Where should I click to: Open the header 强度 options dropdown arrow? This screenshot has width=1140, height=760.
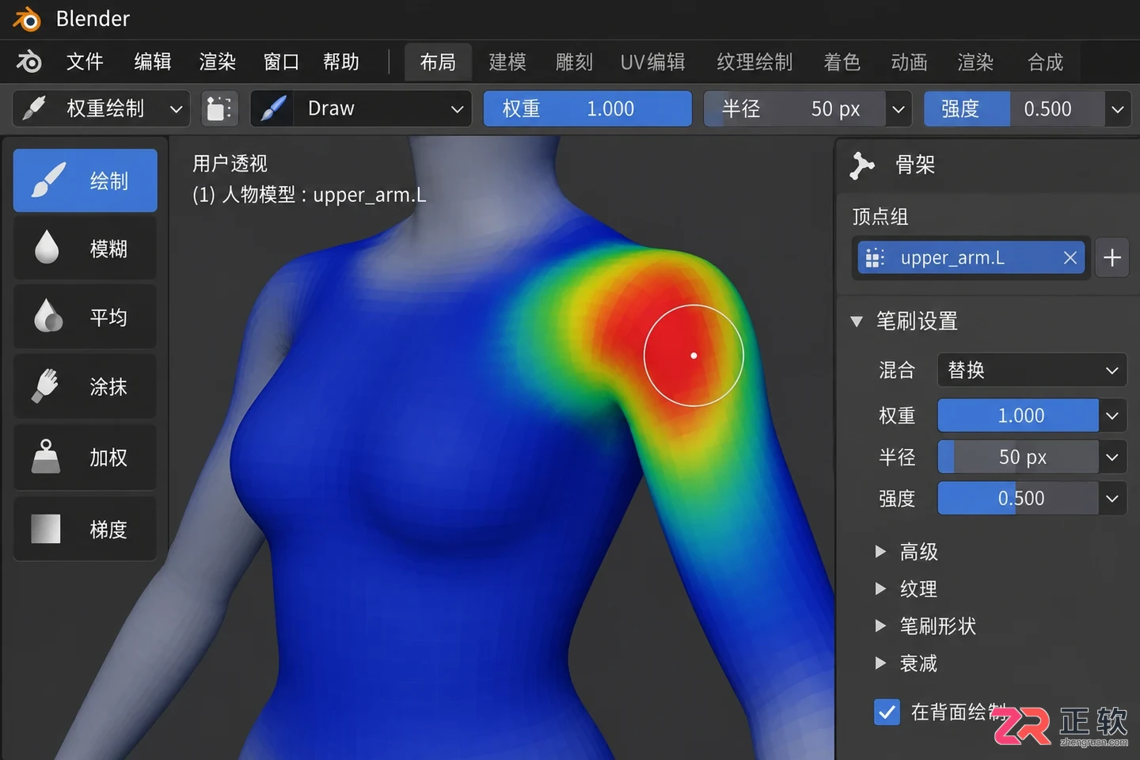(1117, 108)
